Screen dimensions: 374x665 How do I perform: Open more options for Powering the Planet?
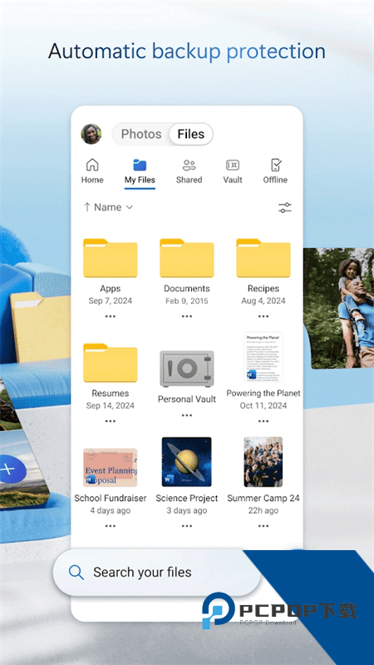coord(263,421)
